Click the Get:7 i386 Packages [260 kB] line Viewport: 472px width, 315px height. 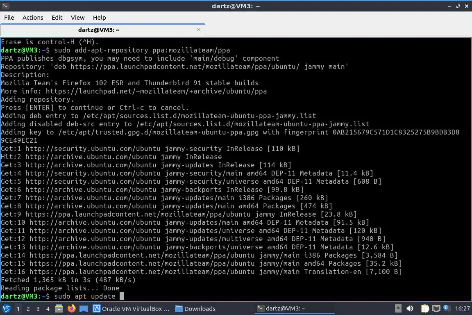(x=164, y=198)
